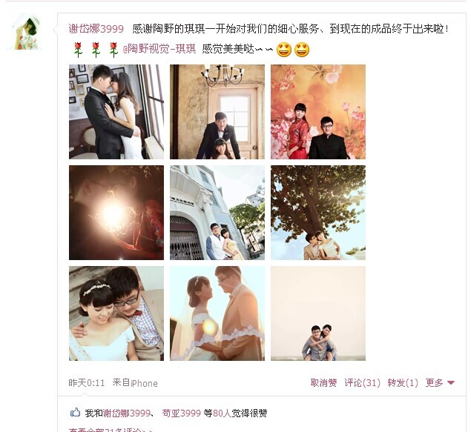Open 评论(31) comments

tap(362, 382)
